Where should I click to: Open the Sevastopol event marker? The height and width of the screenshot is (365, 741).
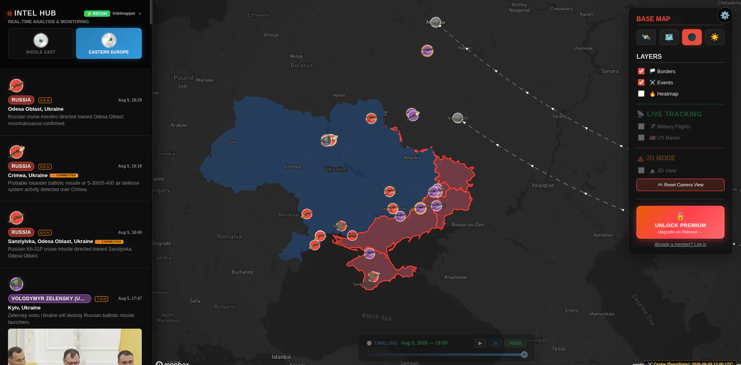tap(373, 277)
